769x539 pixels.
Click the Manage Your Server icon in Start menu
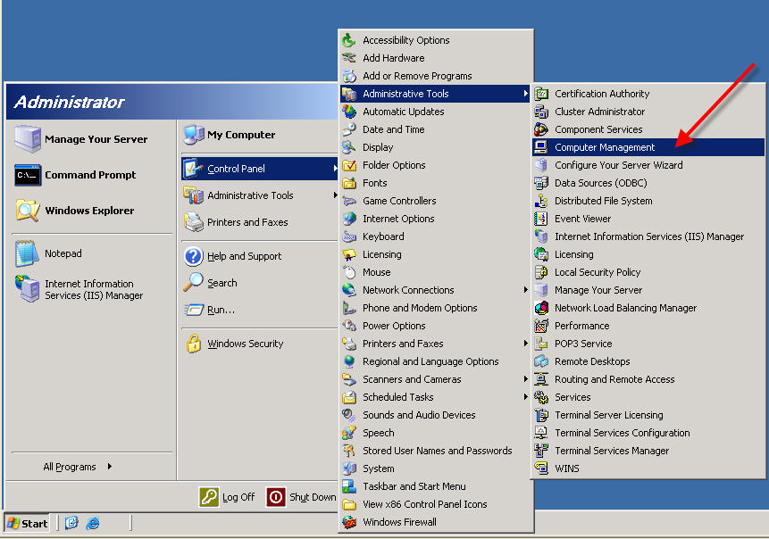click(x=28, y=138)
